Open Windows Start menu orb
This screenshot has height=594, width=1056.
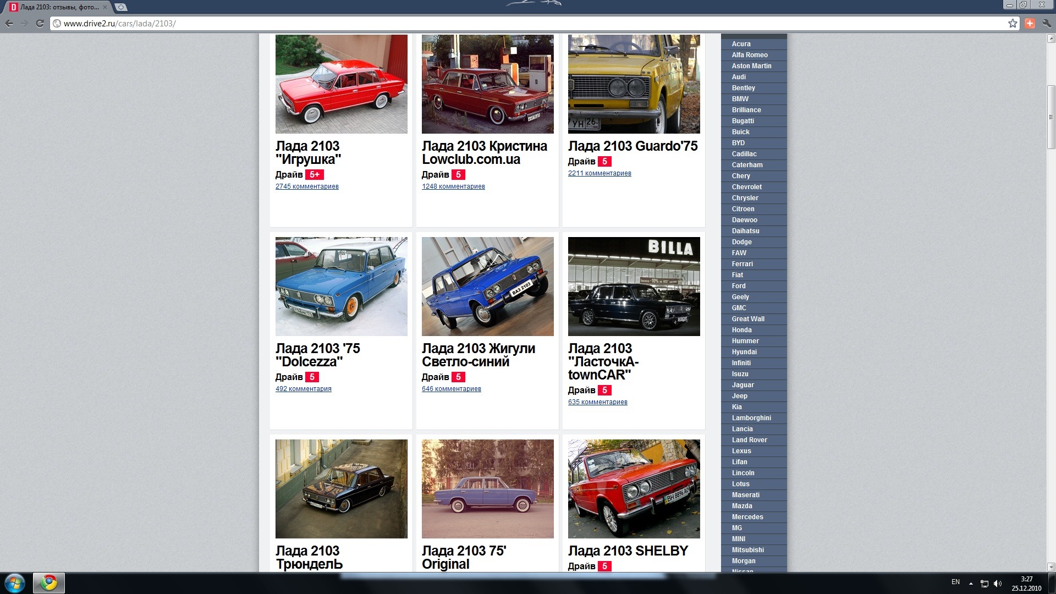click(x=14, y=583)
